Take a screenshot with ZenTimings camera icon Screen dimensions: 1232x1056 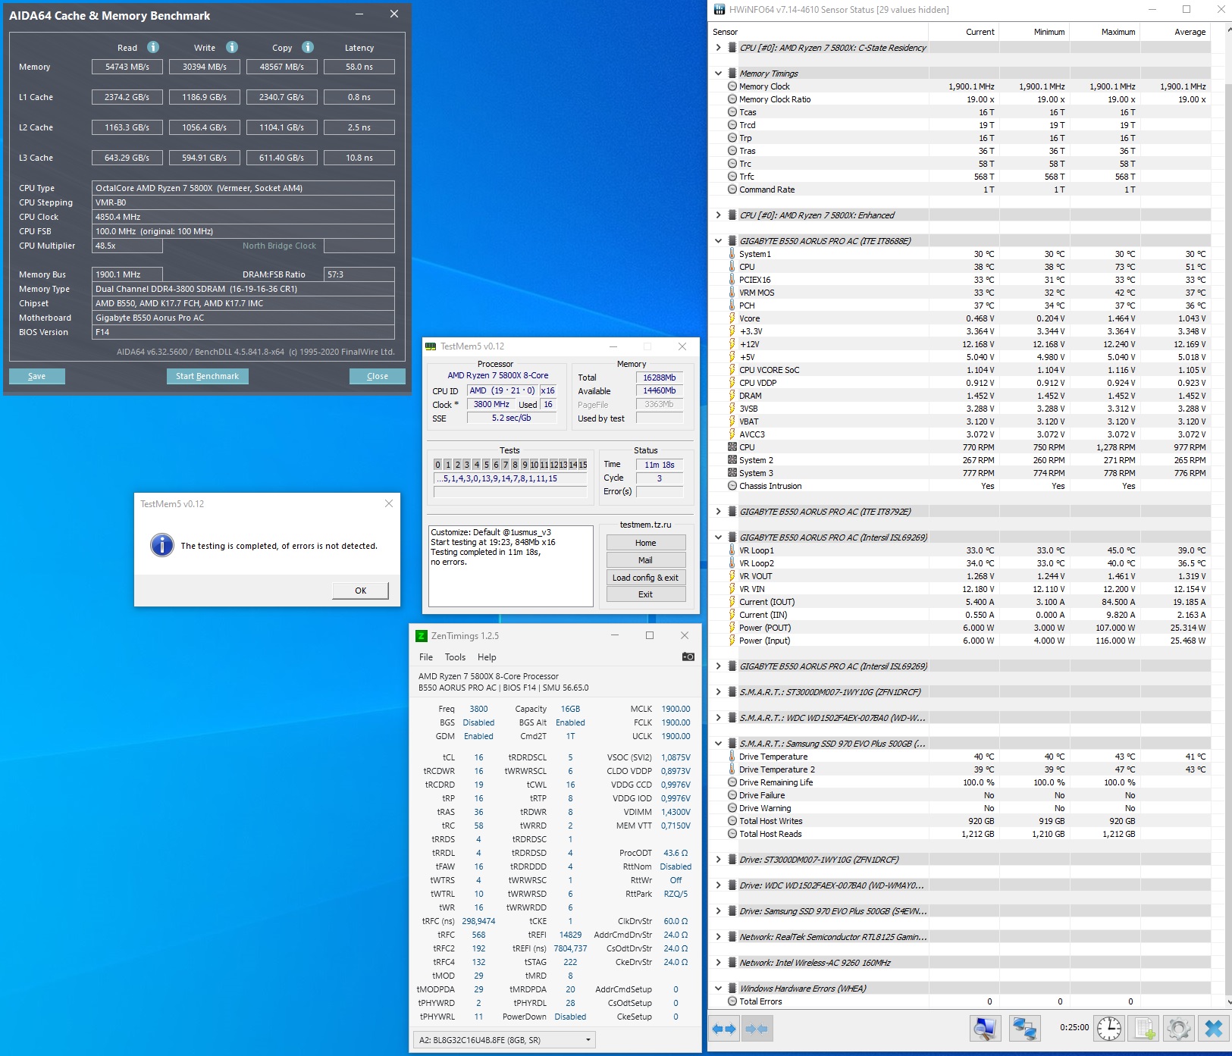point(688,656)
